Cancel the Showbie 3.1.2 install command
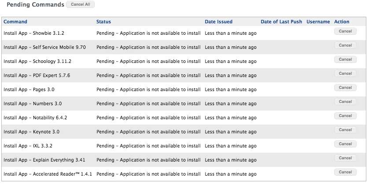 (345, 31)
